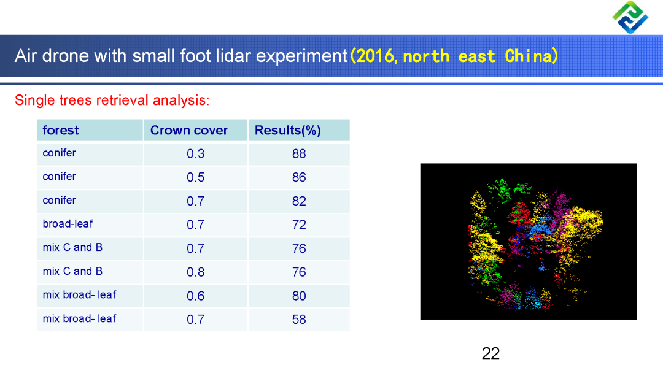This screenshot has width=663, height=373.
Task: Select 'mix broad- leaf' in the row with result 58
Action: click(79, 318)
